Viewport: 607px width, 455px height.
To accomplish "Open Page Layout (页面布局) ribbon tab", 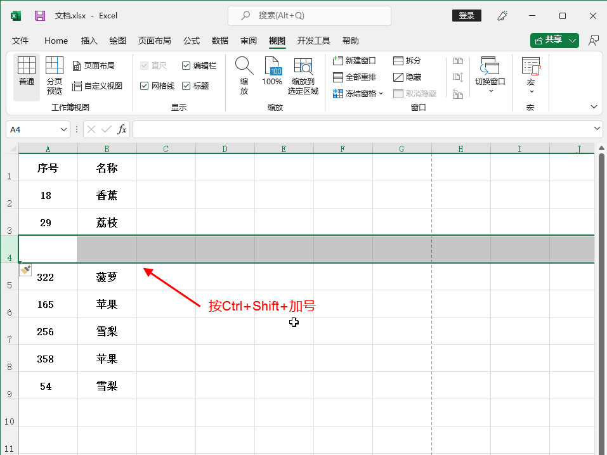I will click(155, 41).
